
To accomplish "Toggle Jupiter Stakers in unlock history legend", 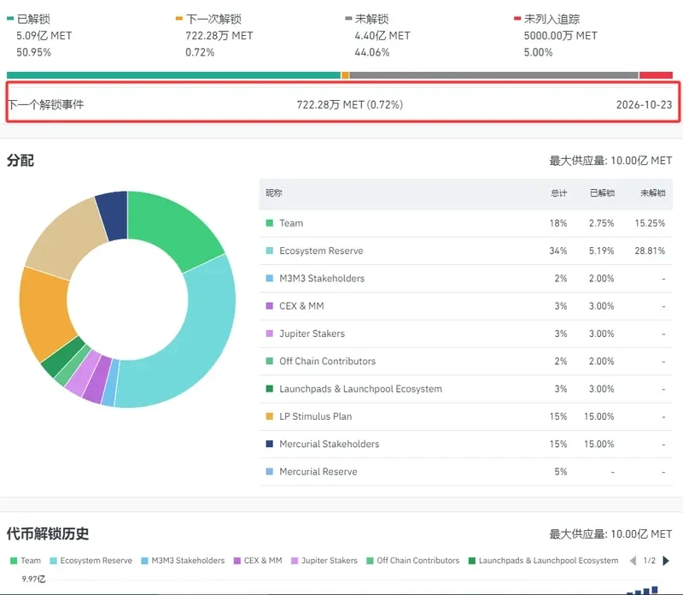I will (x=324, y=561).
